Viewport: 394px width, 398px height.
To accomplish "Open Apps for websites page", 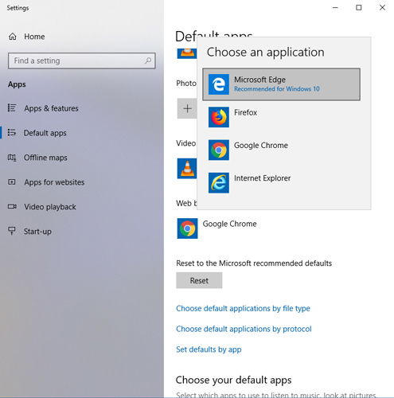I will coord(46,182).
